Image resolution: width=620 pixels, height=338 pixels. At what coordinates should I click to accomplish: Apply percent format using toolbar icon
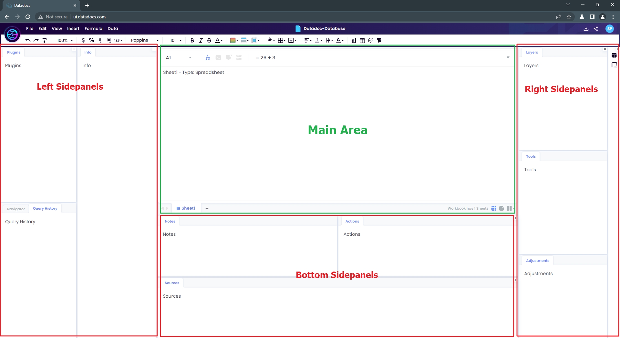[x=91, y=40]
